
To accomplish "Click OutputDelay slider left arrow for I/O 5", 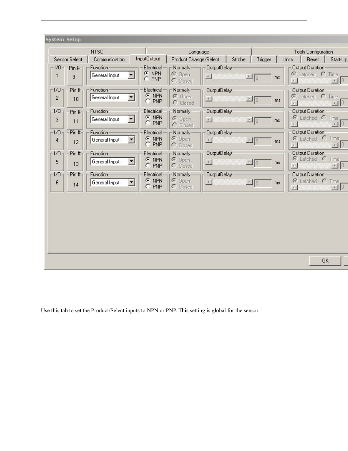I will [x=209, y=162].
